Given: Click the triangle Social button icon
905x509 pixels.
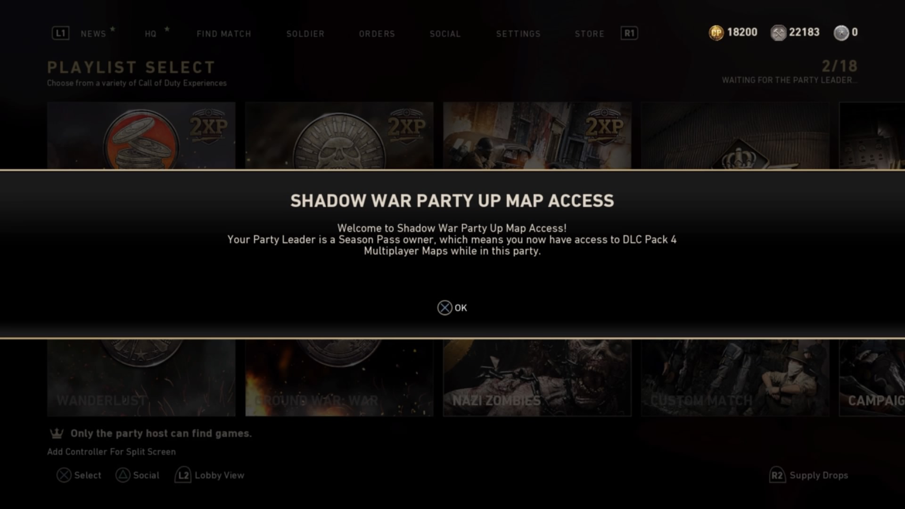Looking at the screenshot, I should click(x=123, y=475).
